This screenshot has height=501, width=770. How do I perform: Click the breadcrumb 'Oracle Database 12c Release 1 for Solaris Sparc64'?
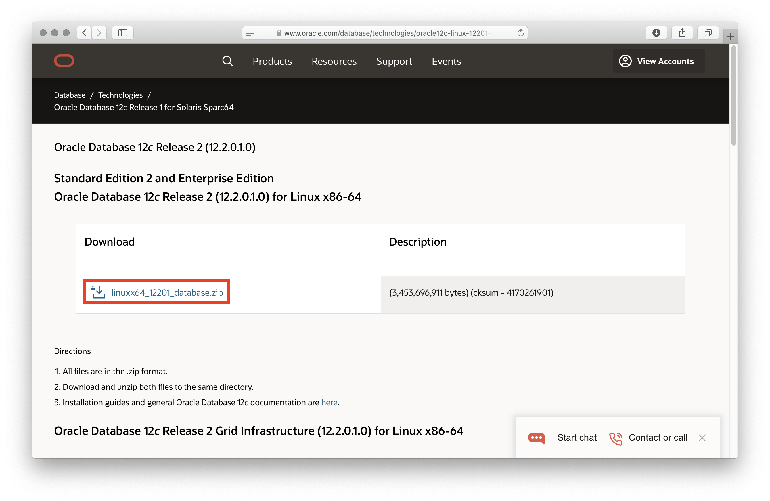pyautogui.click(x=144, y=108)
